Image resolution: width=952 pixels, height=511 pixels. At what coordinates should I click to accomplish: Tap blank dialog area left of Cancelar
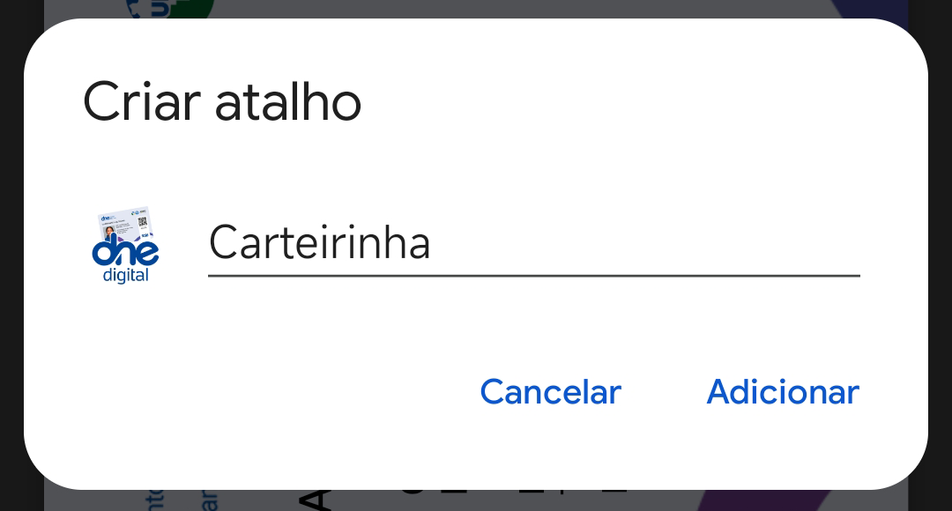pos(264,392)
